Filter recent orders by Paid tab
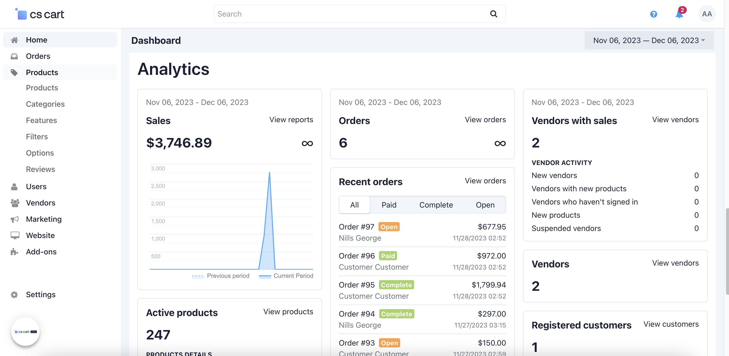729x356 pixels. pos(389,205)
